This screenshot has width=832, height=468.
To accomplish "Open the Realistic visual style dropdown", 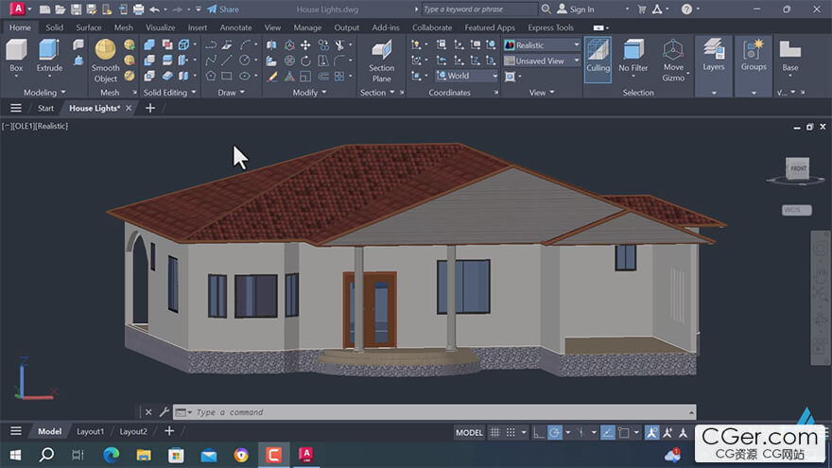I will click(x=542, y=45).
